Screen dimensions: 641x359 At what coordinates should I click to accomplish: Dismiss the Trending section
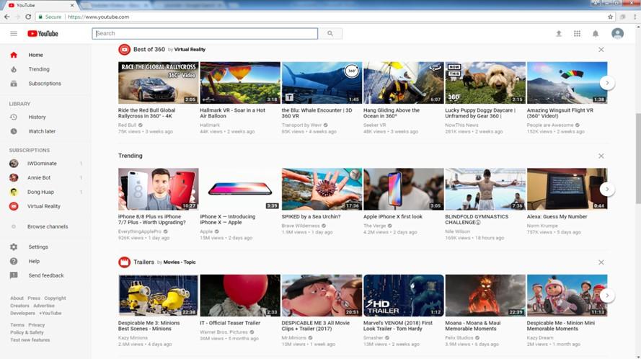tap(601, 156)
